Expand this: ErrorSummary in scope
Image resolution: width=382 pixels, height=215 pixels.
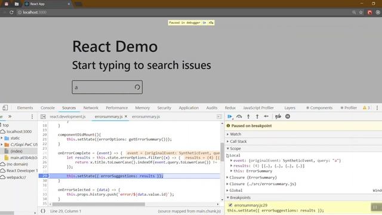pos(231,171)
